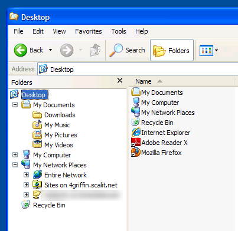
Task: Expand the blurred network folder node
Action: [26, 195]
